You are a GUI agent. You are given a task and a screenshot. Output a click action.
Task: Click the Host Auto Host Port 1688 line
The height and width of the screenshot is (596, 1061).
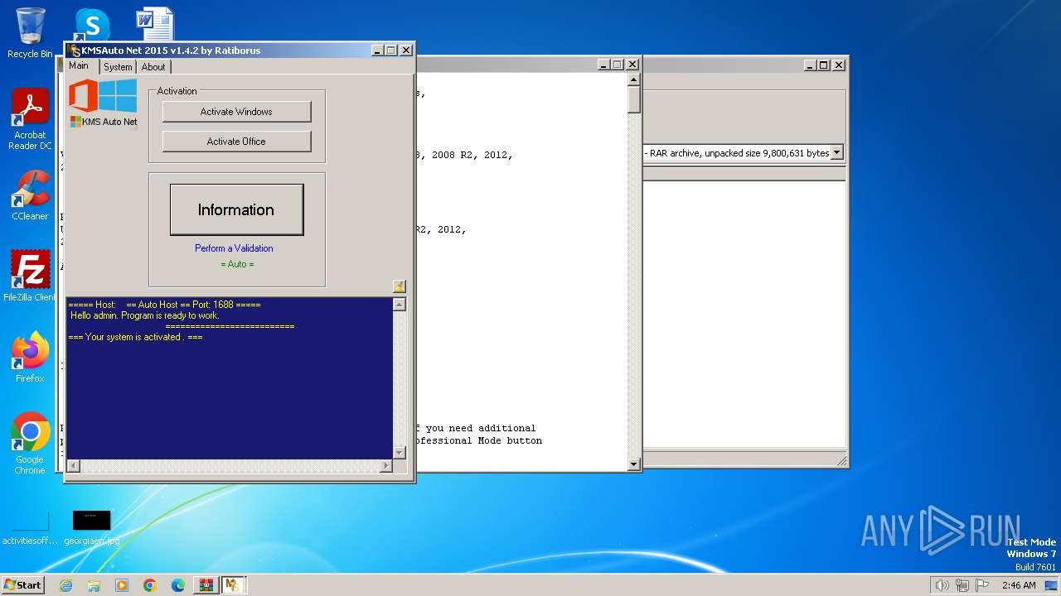tap(164, 305)
